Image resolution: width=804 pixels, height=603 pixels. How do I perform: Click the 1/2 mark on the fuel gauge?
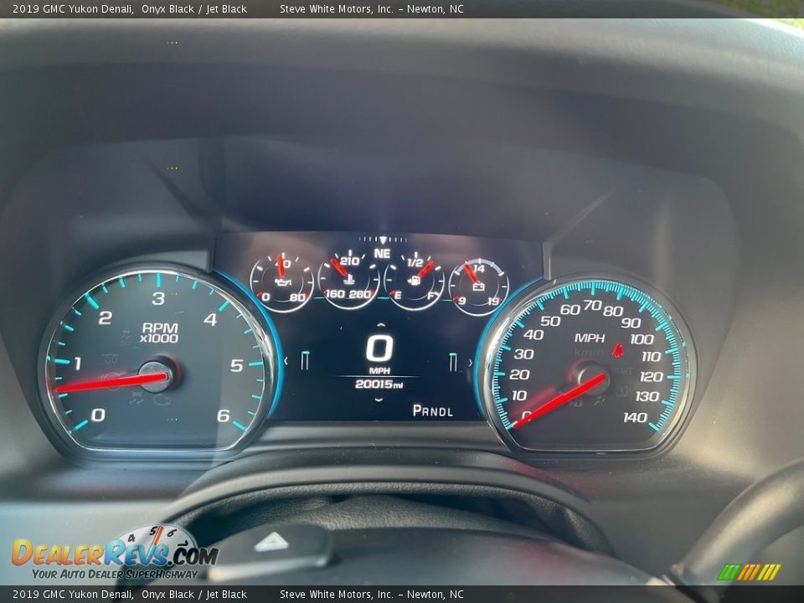[x=415, y=262]
